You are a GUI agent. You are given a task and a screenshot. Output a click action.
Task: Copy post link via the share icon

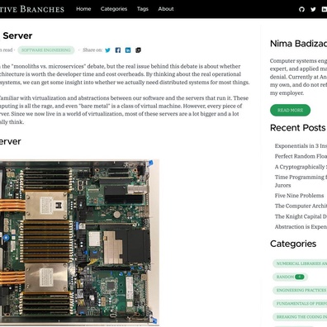138,50
